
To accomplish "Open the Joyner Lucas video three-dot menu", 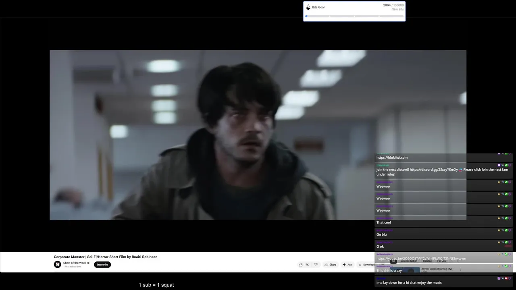I will (461, 269).
